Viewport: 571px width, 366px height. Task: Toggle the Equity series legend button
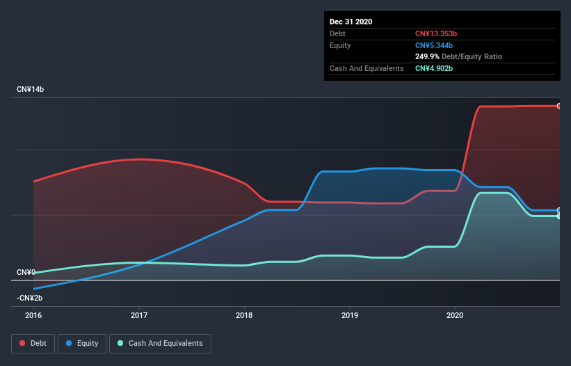(82, 344)
